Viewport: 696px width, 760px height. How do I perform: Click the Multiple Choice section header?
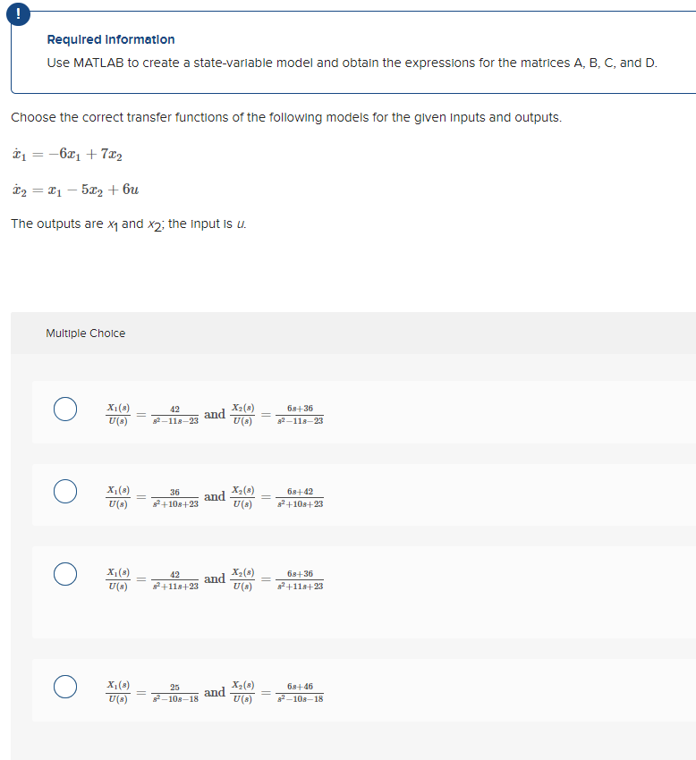[86, 333]
